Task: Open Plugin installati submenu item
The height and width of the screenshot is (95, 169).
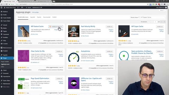Action: 5,62
